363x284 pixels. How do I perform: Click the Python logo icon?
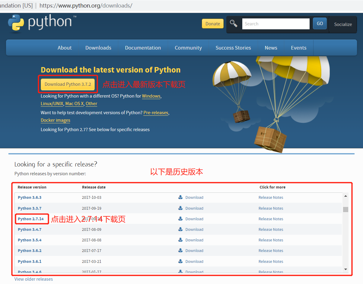pyautogui.click(x=16, y=23)
